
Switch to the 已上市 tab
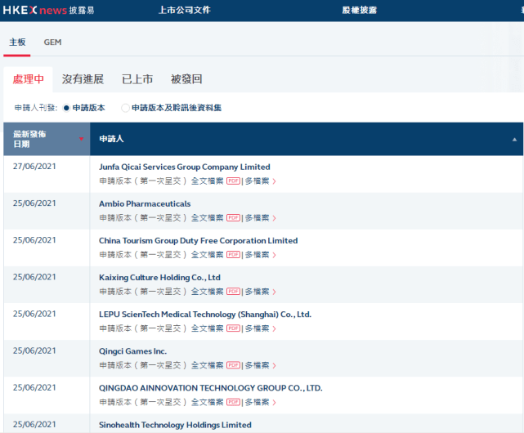pyautogui.click(x=137, y=79)
